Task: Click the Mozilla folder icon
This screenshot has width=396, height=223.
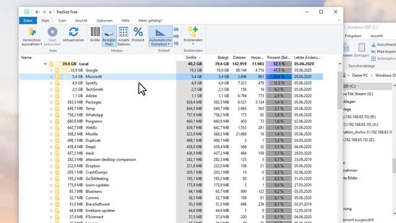Action: (58, 134)
